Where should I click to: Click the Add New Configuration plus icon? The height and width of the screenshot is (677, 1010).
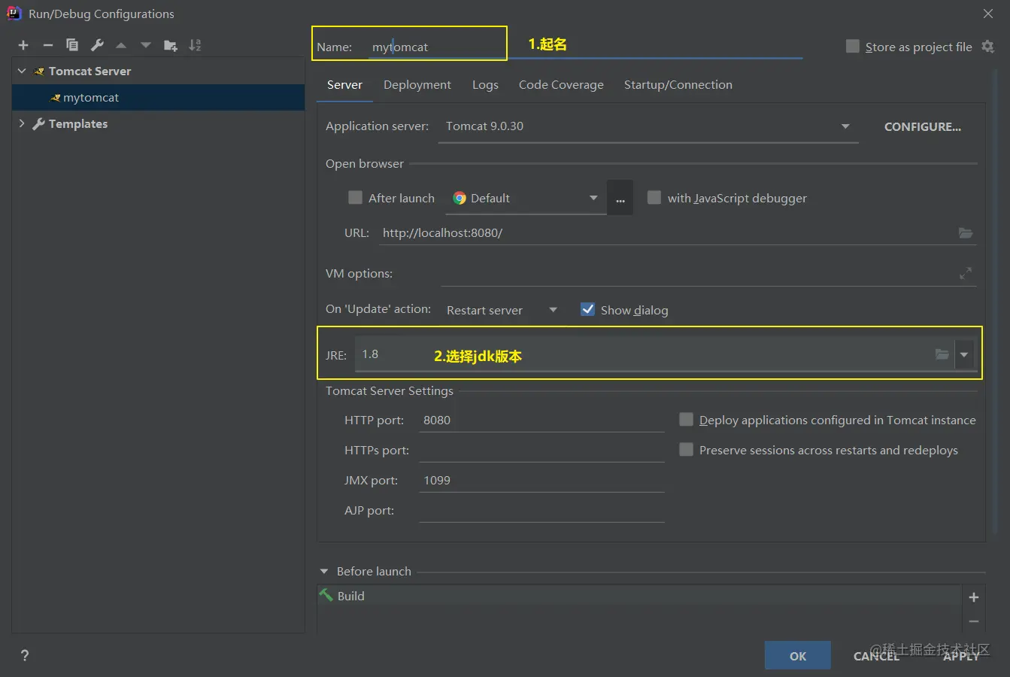point(23,45)
